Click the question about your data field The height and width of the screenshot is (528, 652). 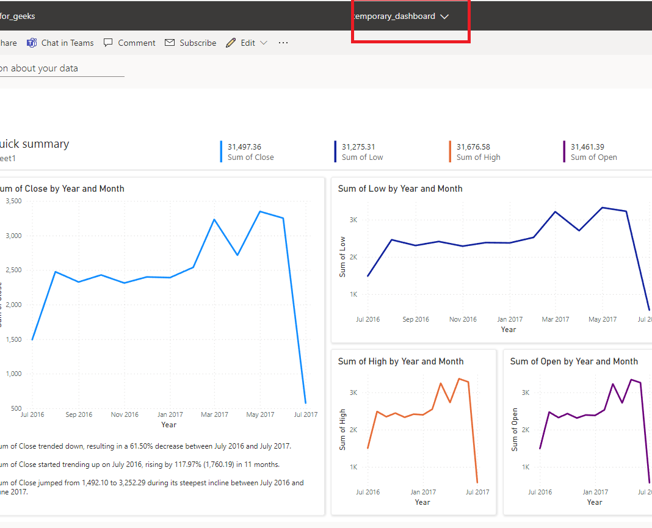(62, 68)
